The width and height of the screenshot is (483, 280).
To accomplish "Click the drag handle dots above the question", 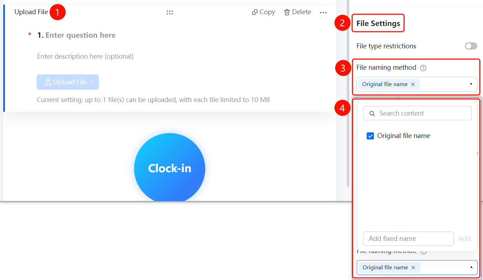I will pyautogui.click(x=170, y=12).
